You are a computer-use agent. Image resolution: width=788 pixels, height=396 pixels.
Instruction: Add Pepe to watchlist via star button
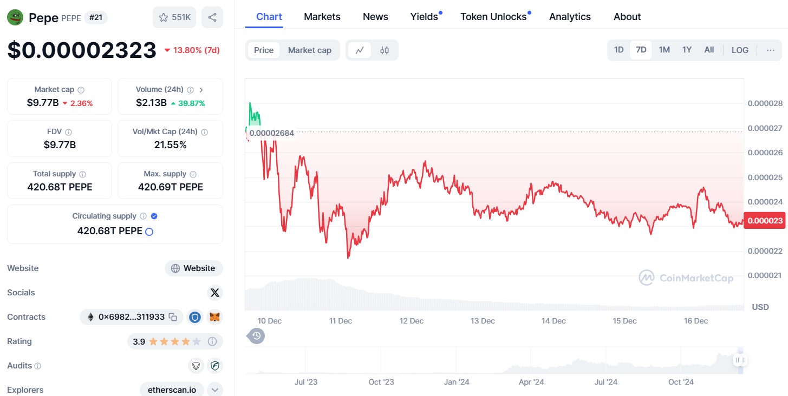[x=174, y=17]
